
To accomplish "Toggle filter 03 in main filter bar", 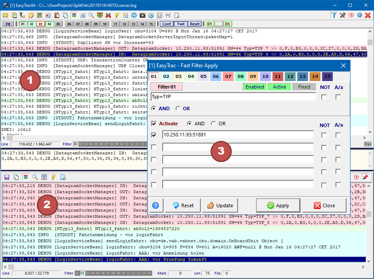I will [x=41, y=24].
